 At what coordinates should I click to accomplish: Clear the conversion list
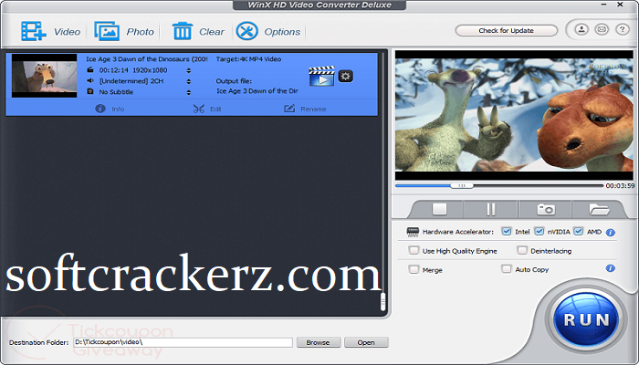point(198,31)
